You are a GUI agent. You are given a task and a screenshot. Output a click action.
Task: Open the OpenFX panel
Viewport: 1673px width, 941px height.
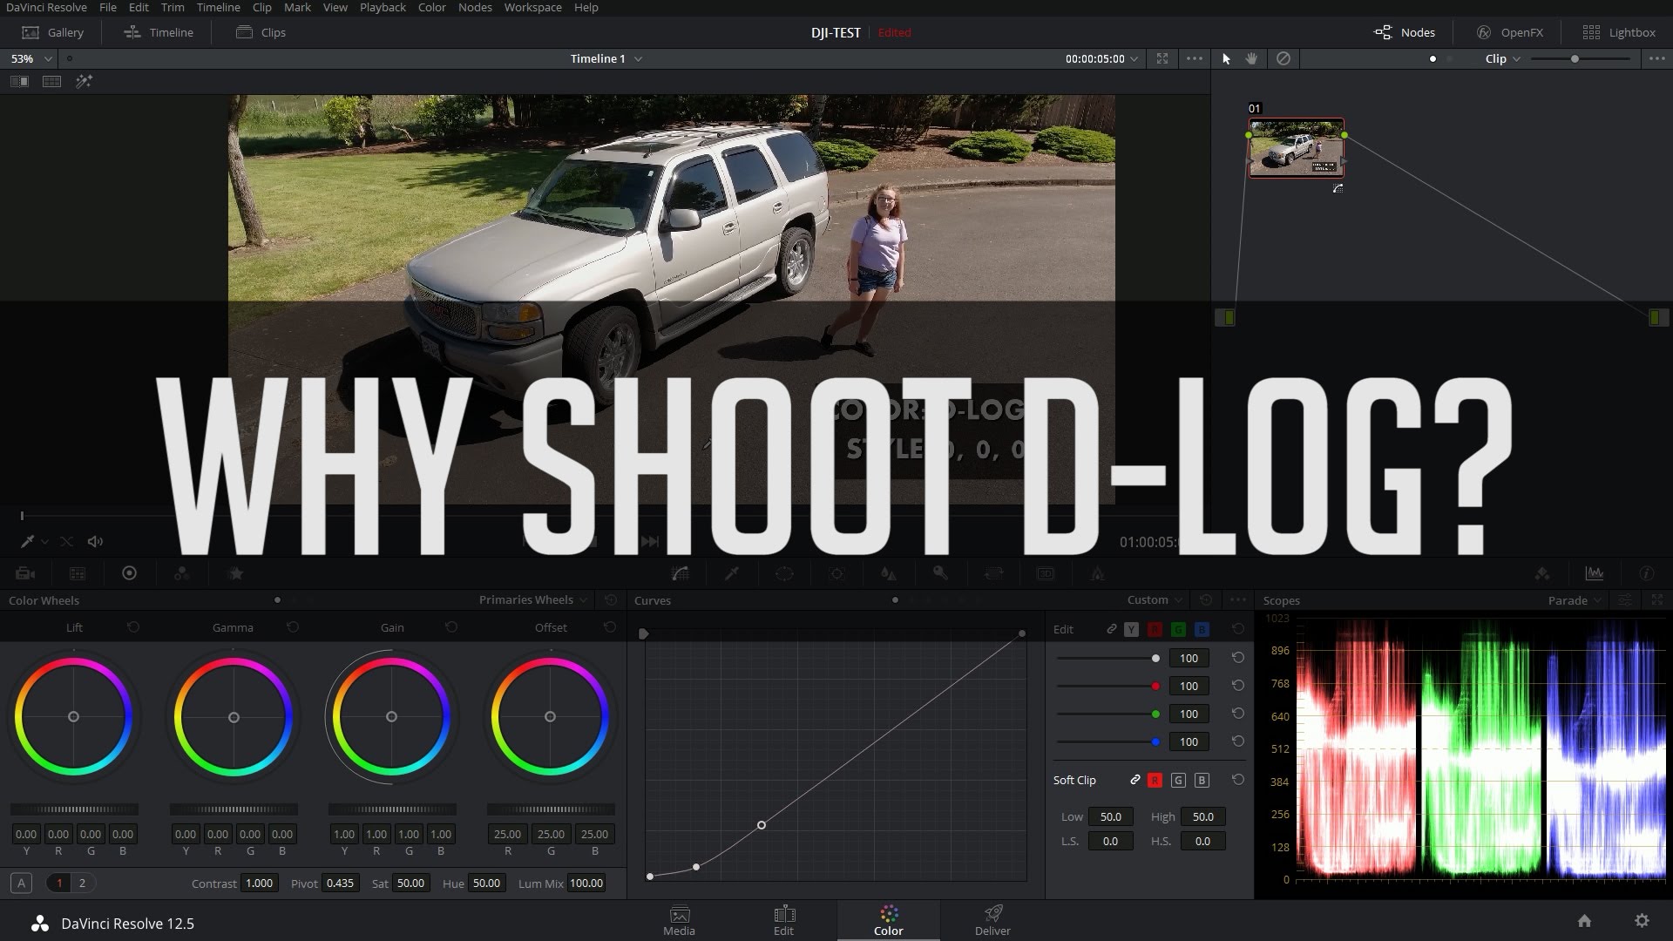click(1510, 32)
